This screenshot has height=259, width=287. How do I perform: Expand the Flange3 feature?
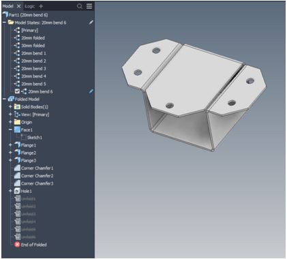tap(10, 160)
